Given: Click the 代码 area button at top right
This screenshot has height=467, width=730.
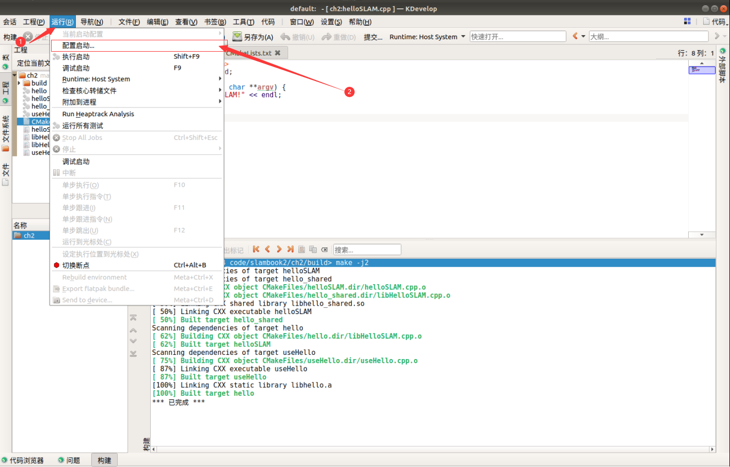Looking at the screenshot, I should [x=715, y=22].
